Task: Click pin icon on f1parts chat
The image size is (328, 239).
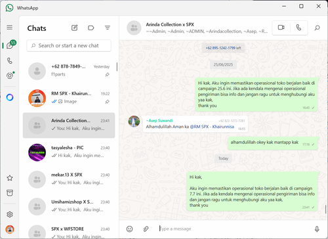Action: click(107, 75)
